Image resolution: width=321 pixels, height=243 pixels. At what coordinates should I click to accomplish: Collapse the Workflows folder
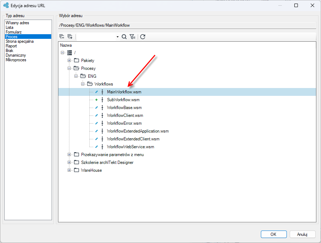coord(83,84)
